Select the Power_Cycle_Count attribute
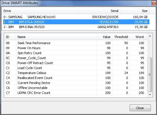Viewport: 157px width, 115px height. [76, 58]
